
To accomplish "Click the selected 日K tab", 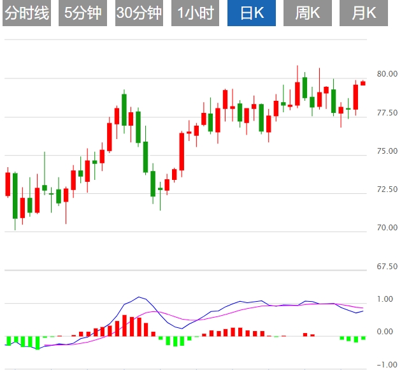I will pyautogui.click(x=252, y=13).
